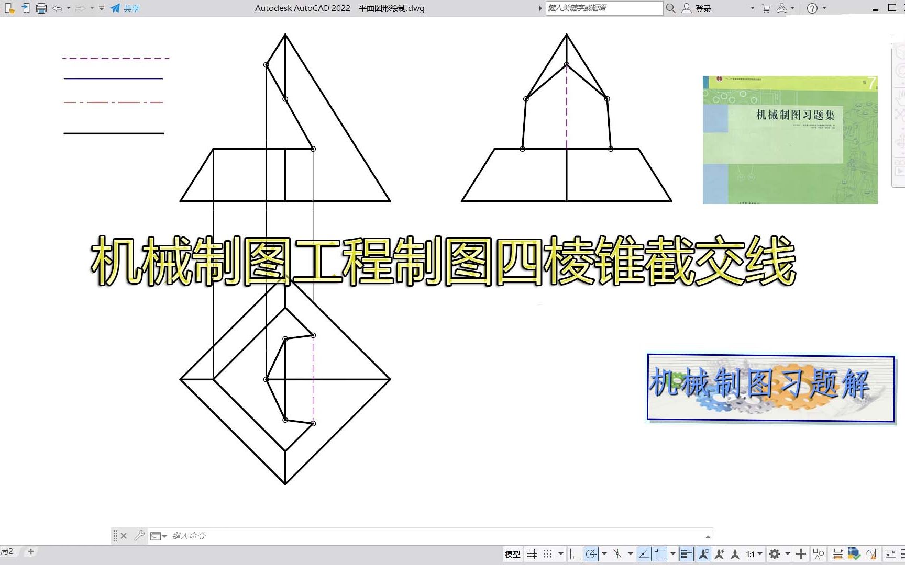Toggle object snap tracking icon
Image resolution: width=905 pixels, height=565 pixels.
coord(644,554)
